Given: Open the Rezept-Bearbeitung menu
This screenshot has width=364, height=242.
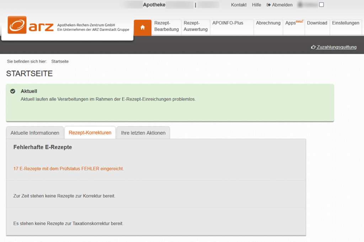Looking at the screenshot, I should point(166,26).
